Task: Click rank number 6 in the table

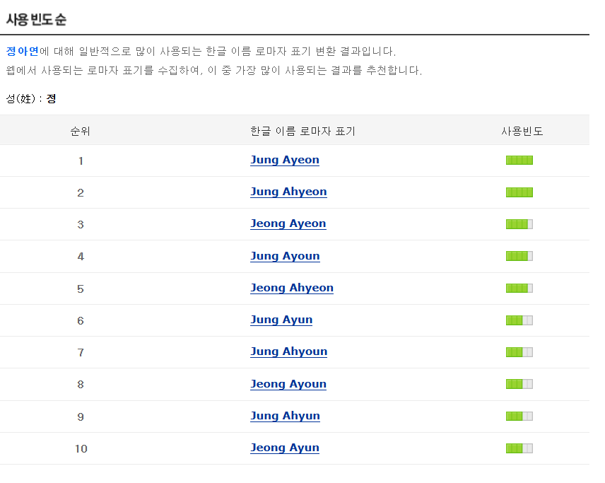Action: coord(81,320)
